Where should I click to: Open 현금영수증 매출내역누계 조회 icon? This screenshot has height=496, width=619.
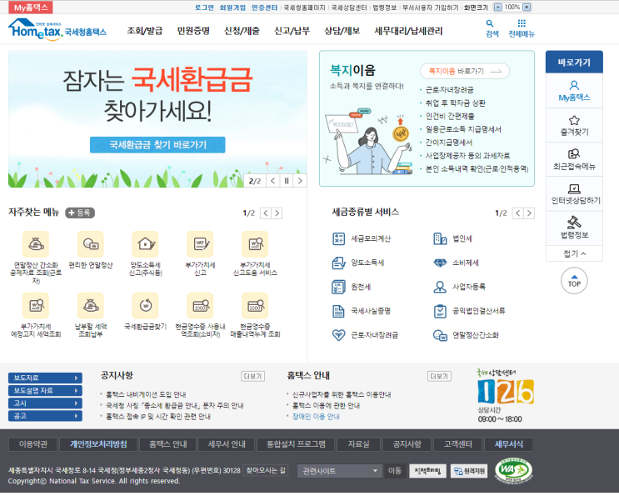tap(255, 305)
